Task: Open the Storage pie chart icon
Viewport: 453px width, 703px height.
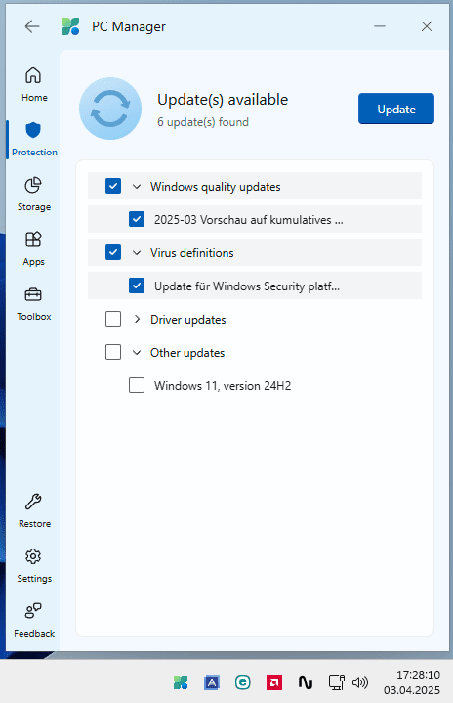Action: [33, 185]
